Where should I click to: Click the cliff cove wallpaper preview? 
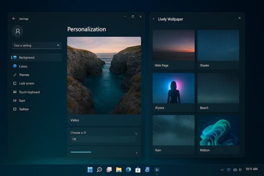pyautogui.click(x=104, y=76)
